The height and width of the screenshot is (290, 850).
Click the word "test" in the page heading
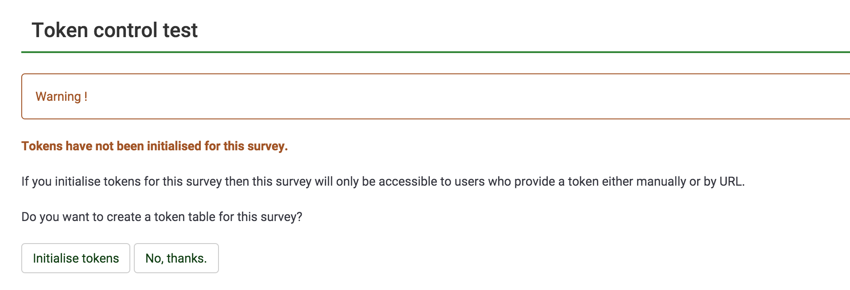click(180, 30)
